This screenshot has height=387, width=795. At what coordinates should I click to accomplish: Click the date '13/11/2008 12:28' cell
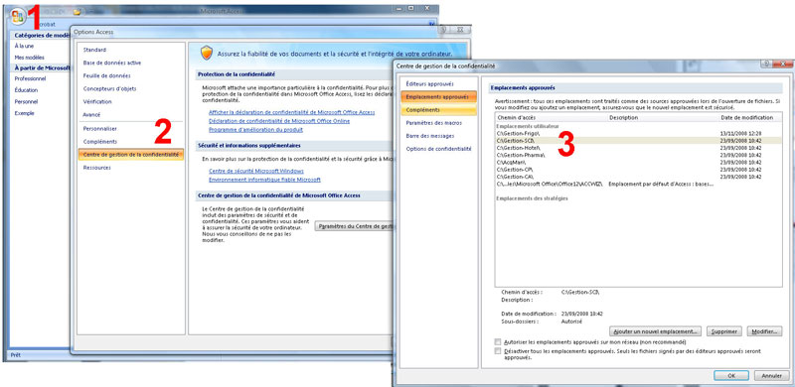point(740,133)
